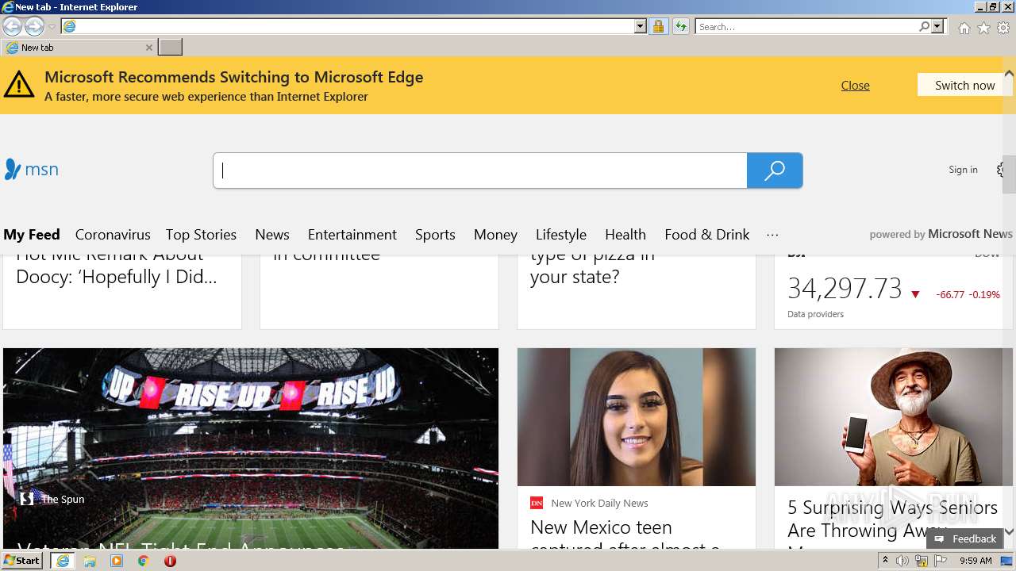Open the 'in committee' news card

click(379, 291)
